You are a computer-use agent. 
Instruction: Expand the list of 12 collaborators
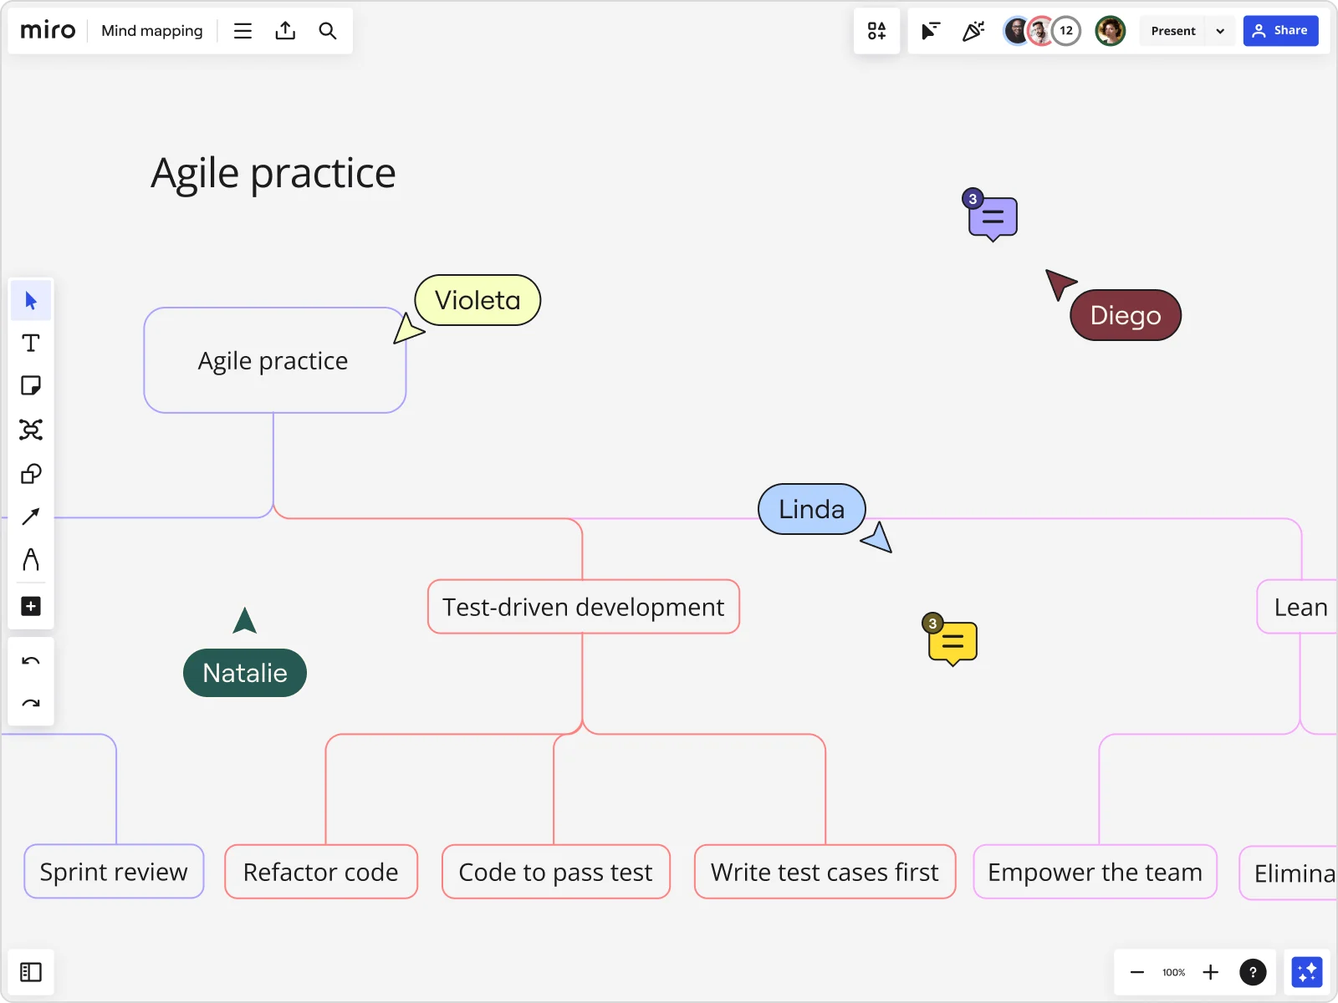(x=1067, y=30)
